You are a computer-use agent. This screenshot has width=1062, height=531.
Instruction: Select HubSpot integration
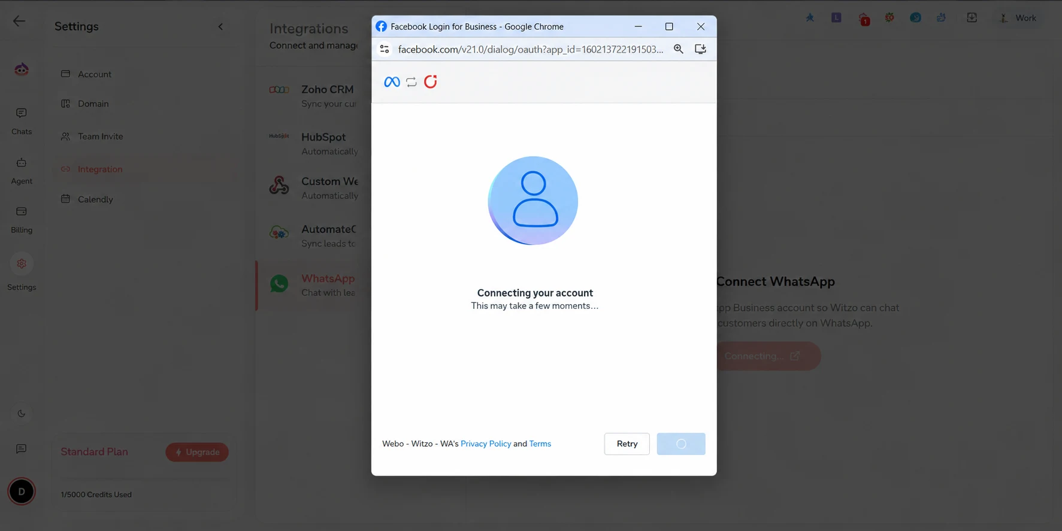(x=313, y=144)
